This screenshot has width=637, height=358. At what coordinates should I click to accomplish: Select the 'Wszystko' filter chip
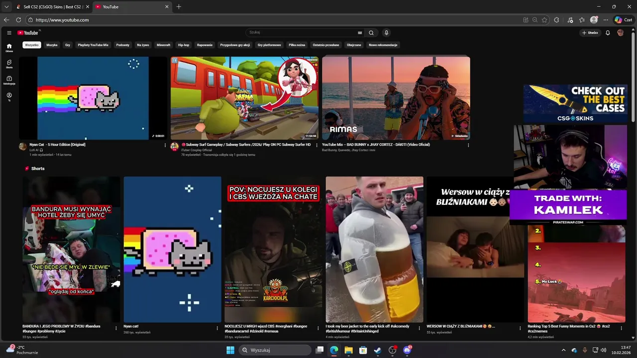(x=31, y=45)
